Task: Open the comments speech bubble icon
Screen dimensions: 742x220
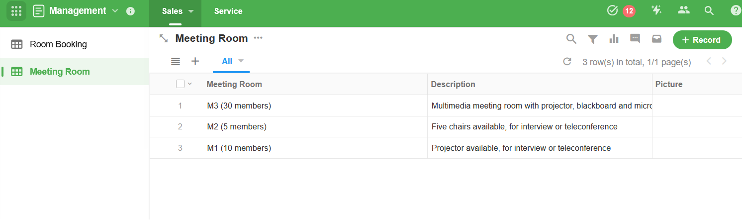Action: coord(635,38)
